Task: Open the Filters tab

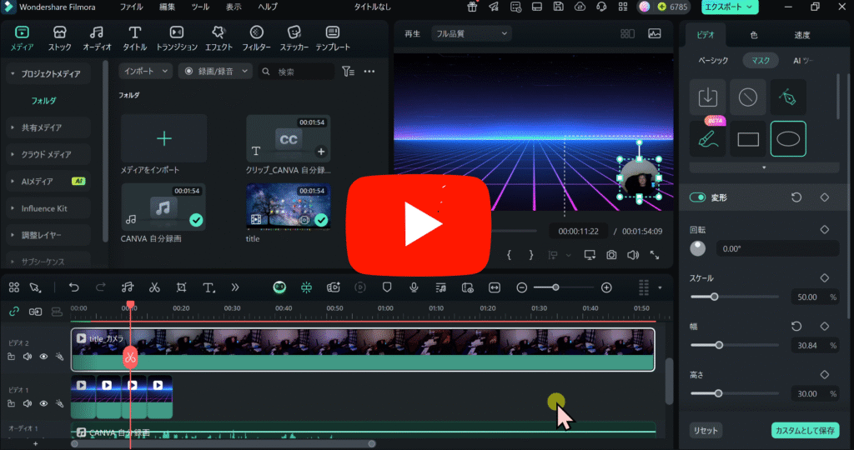Action: [257, 38]
